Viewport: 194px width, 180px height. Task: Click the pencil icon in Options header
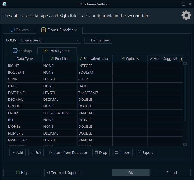point(123,58)
